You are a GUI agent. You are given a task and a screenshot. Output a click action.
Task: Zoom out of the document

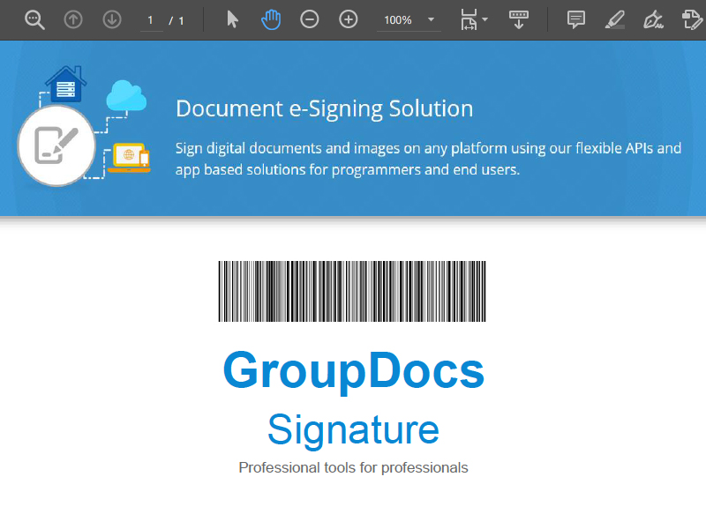(x=309, y=19)
